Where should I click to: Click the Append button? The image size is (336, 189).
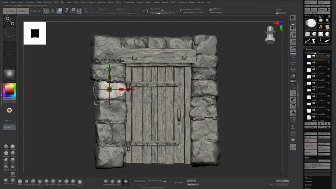(x=324, y=144)
